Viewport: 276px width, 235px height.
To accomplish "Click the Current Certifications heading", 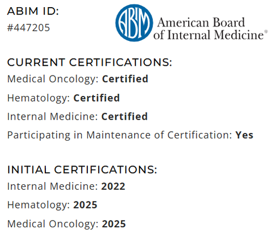I will [x=89, y=62].
